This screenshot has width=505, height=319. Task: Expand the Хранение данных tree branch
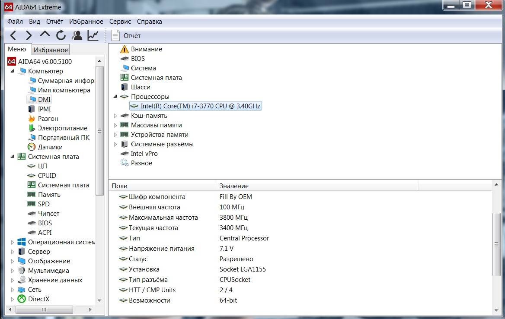pyautogui.click(x=12, y=280)
